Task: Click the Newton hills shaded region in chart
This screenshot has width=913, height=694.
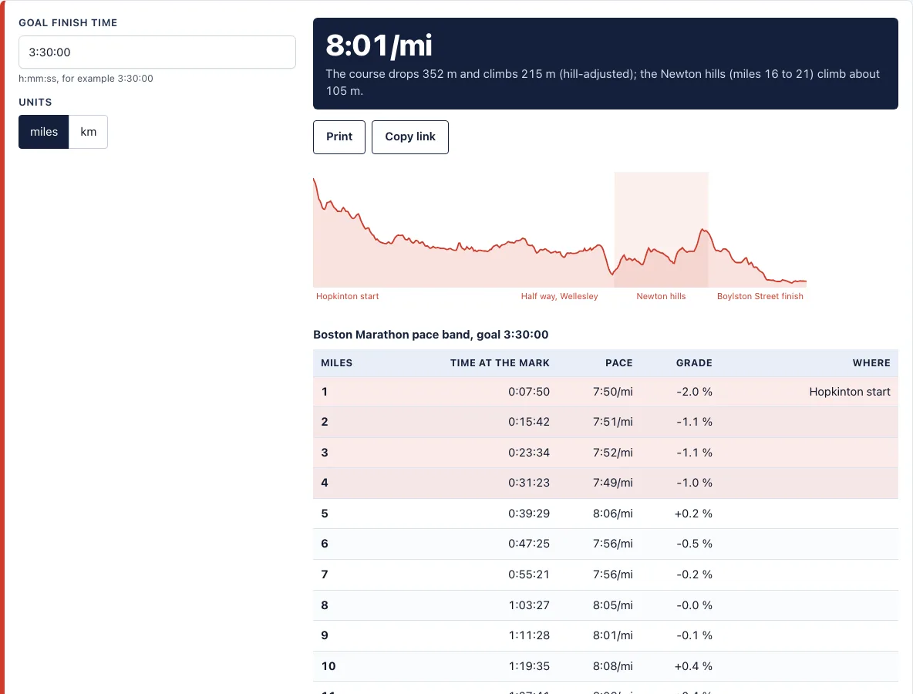Action: (x=662, y=229)
